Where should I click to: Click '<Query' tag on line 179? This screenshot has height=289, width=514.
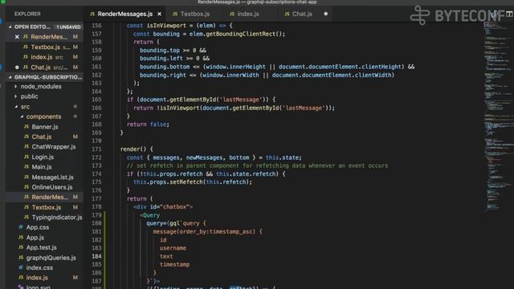click(150, 215)
